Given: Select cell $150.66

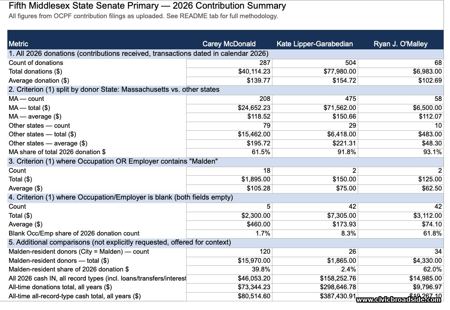Looking at the screenshot, I should 315,117.
